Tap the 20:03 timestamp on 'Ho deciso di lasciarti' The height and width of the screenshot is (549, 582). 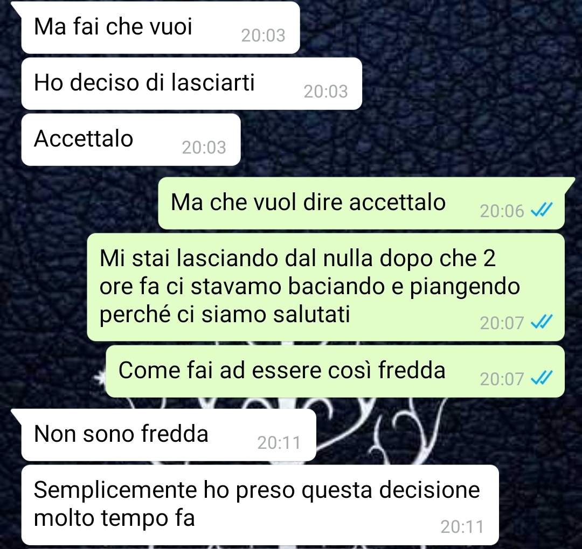coord(325,91)
